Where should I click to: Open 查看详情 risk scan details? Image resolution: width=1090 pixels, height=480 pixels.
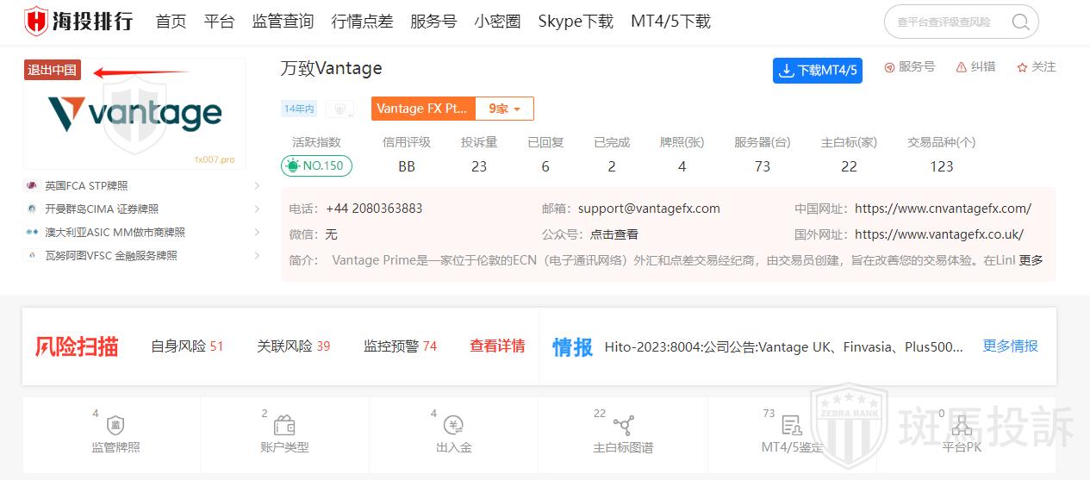[497, 346]
